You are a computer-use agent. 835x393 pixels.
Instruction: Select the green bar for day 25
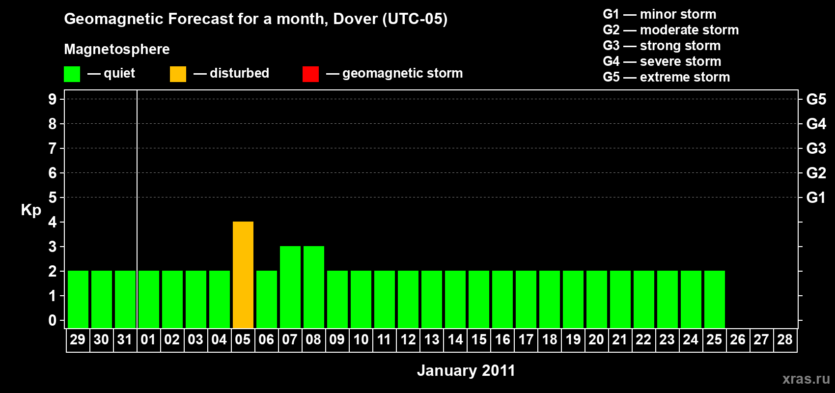pos(715,299)
